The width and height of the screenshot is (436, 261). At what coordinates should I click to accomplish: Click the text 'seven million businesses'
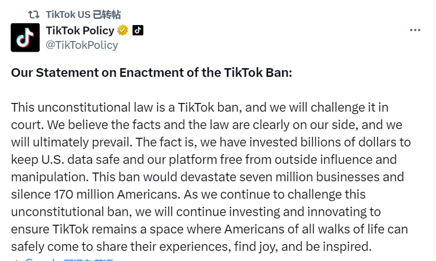click(x=332, y=177)
